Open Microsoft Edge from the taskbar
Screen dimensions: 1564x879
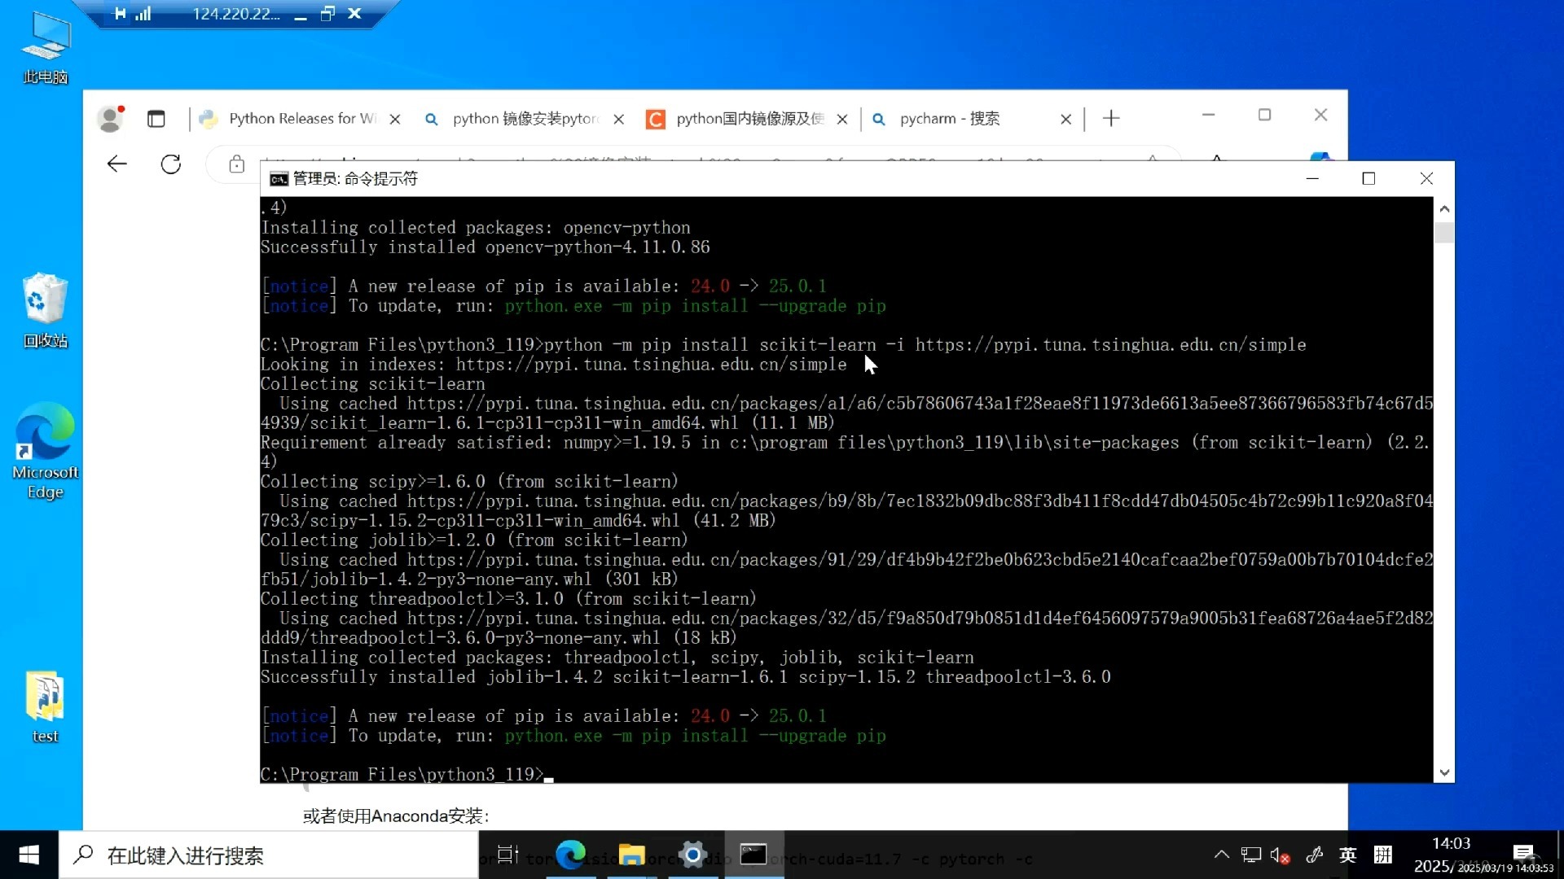[x=570, y=855]
